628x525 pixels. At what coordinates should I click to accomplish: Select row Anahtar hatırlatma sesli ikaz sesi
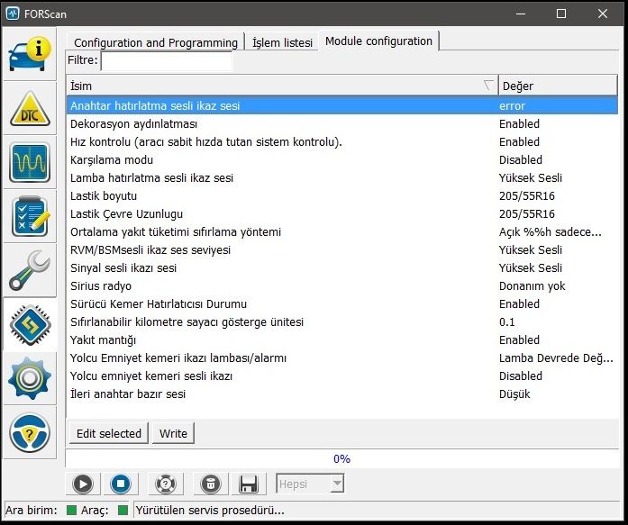coord(342,105)
